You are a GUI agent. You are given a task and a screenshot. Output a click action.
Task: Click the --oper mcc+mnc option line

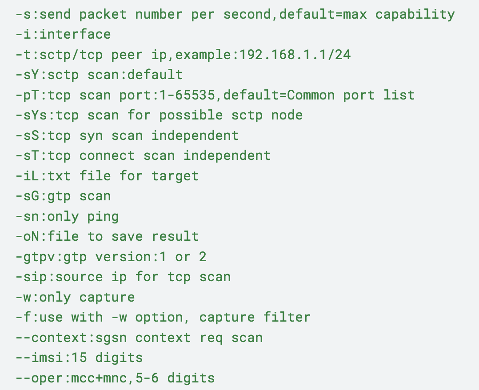(115, 378)
